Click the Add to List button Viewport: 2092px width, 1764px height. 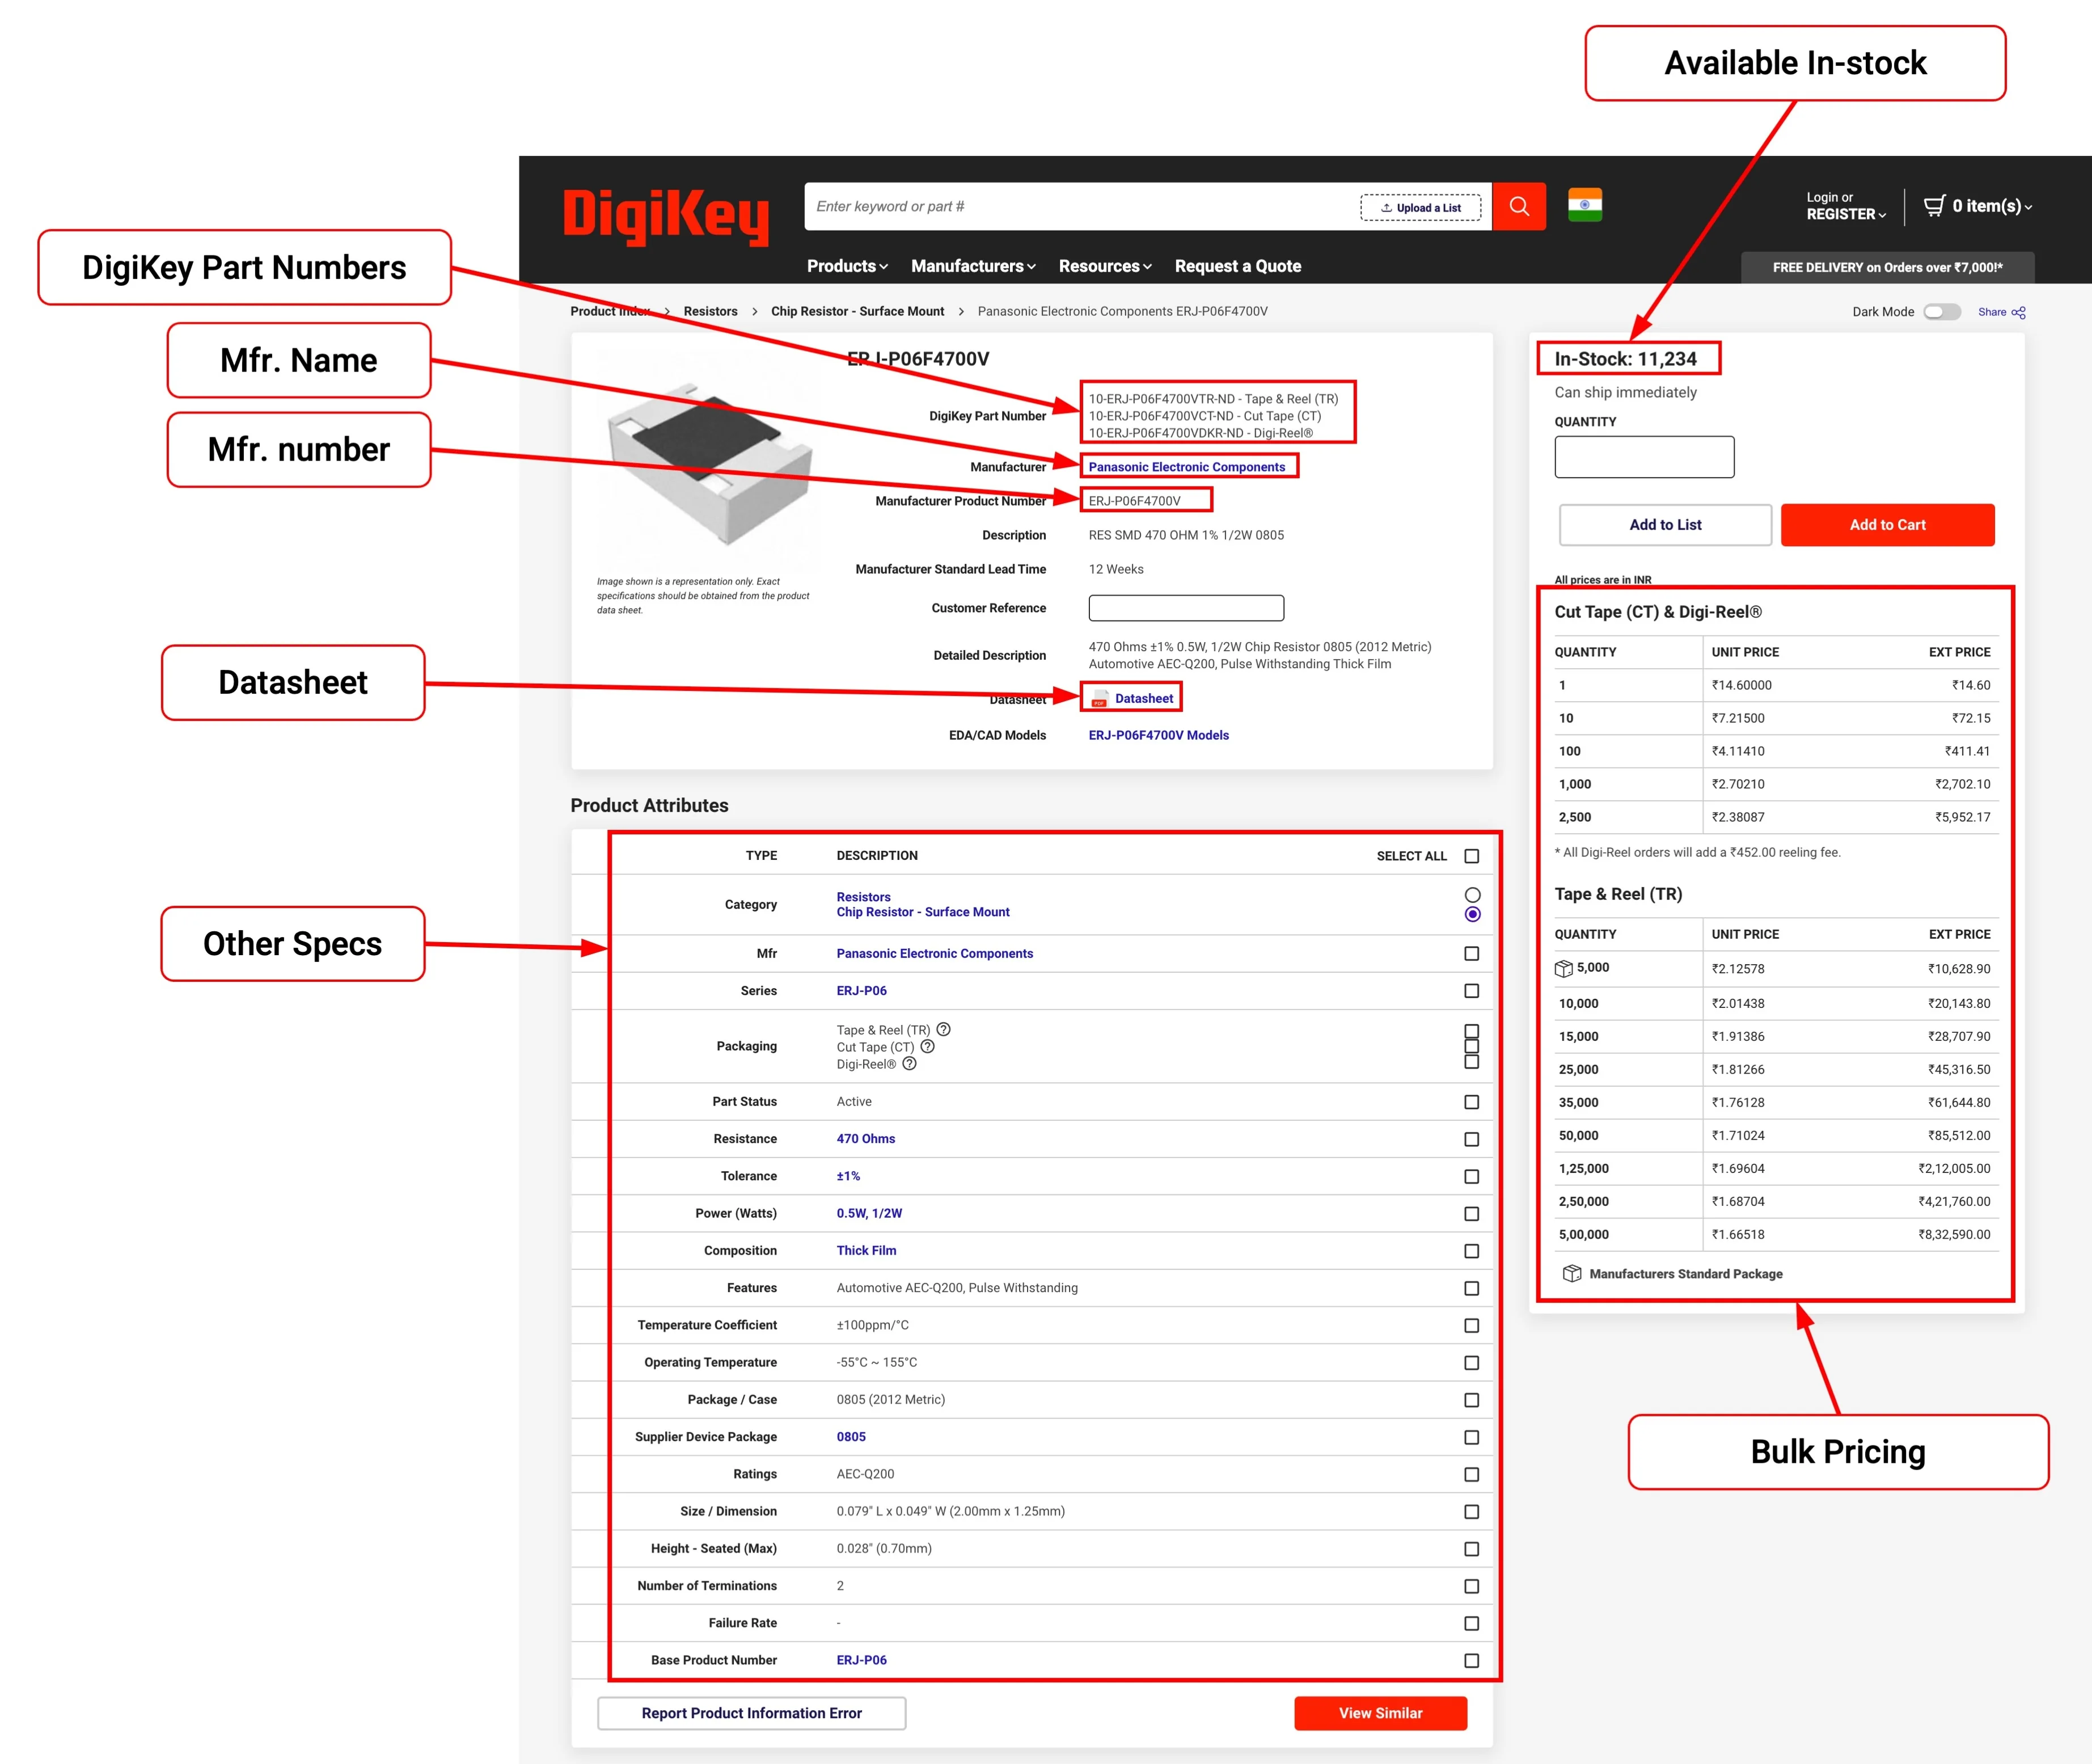[1665, 524]
